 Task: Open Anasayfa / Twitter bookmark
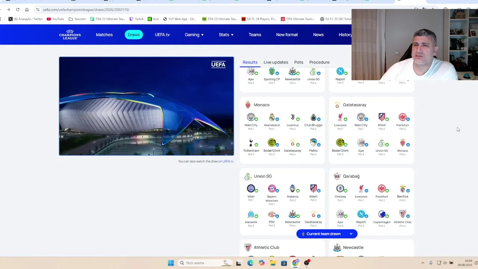click(x=25, y=19)
